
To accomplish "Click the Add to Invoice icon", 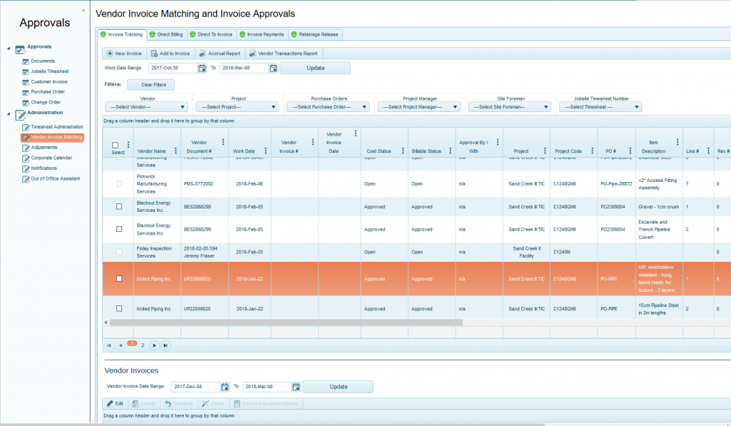I will 154,53.
